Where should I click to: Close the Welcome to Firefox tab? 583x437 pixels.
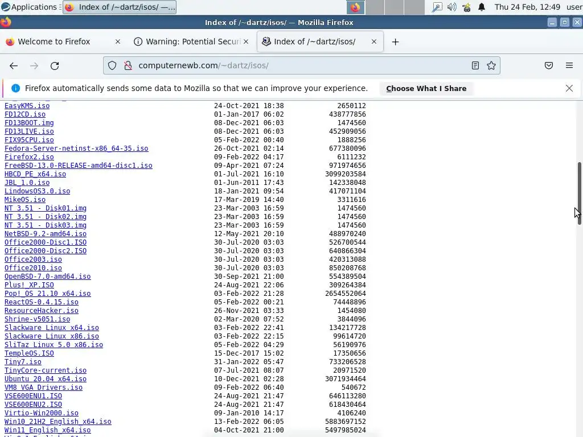point(118,42)
